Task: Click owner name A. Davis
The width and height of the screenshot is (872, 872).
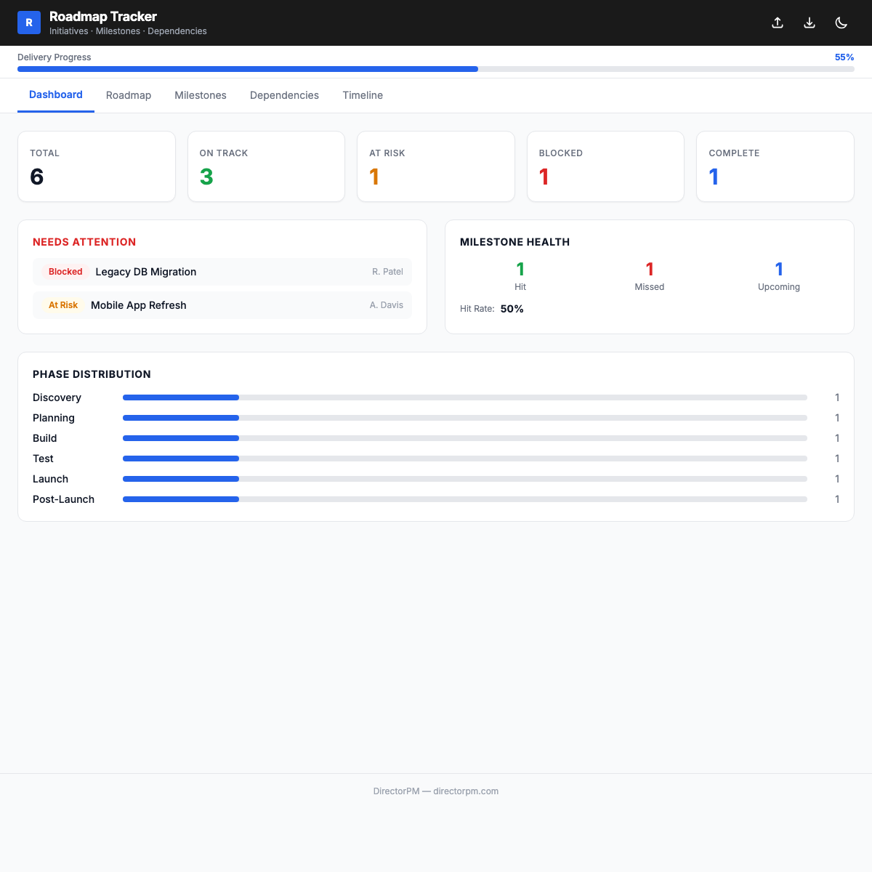Action: [x=386, y=305]
